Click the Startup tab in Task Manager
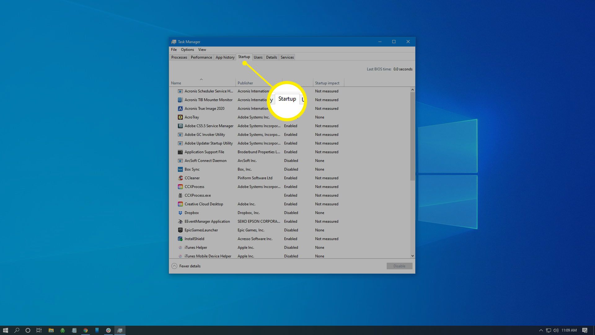Image resolution: width=595 pixels, height=335 pixels. tap(244, 57)
